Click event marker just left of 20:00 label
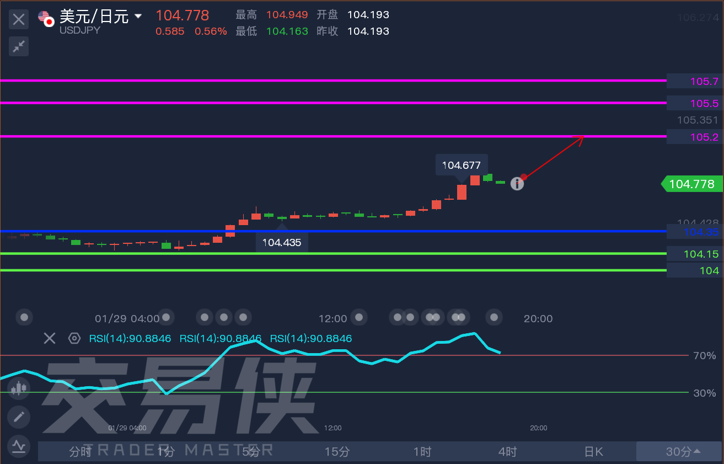Viewport: 724px width, 464px height. coord(494,317)
